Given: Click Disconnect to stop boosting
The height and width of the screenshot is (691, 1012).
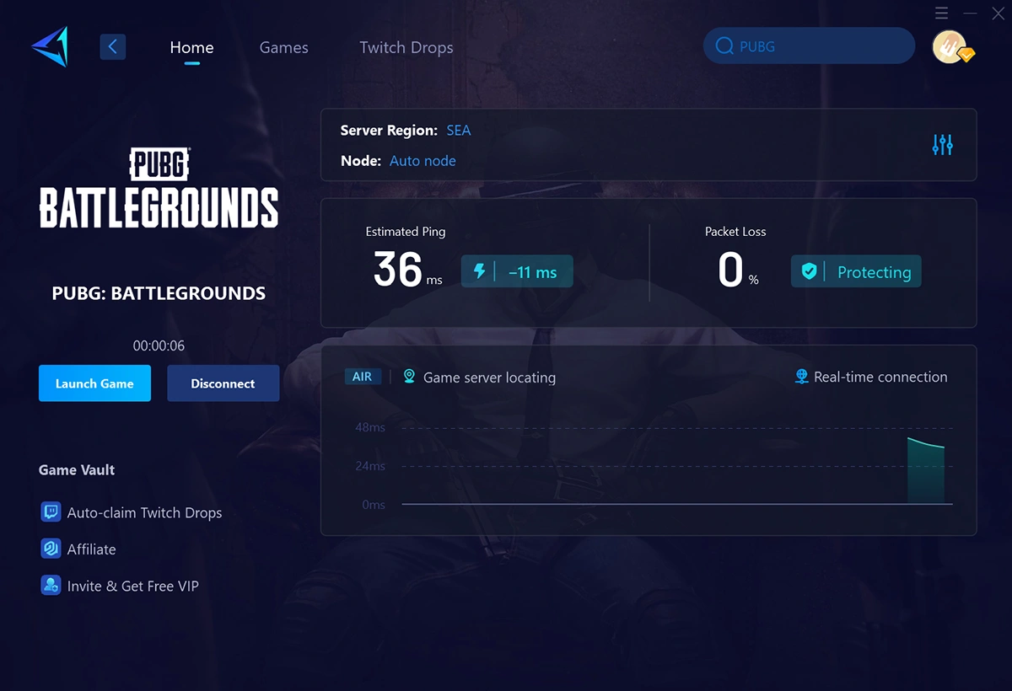Looking at the screenshot, I should [223, 383].
